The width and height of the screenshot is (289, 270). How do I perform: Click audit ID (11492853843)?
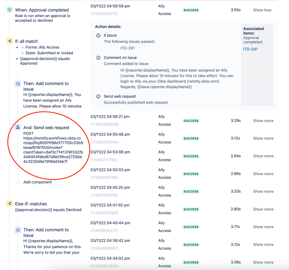(x=104, y=266)
